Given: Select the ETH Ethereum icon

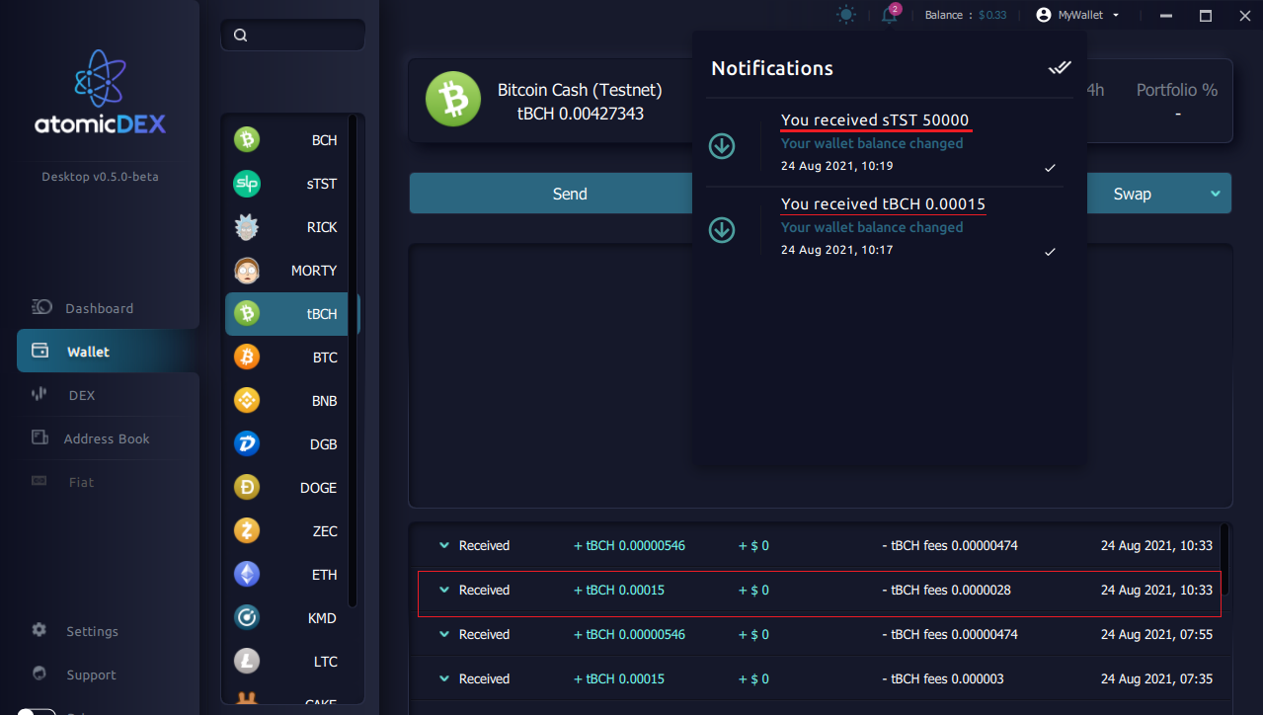Looking at the screenshot, I should (247, 575).
